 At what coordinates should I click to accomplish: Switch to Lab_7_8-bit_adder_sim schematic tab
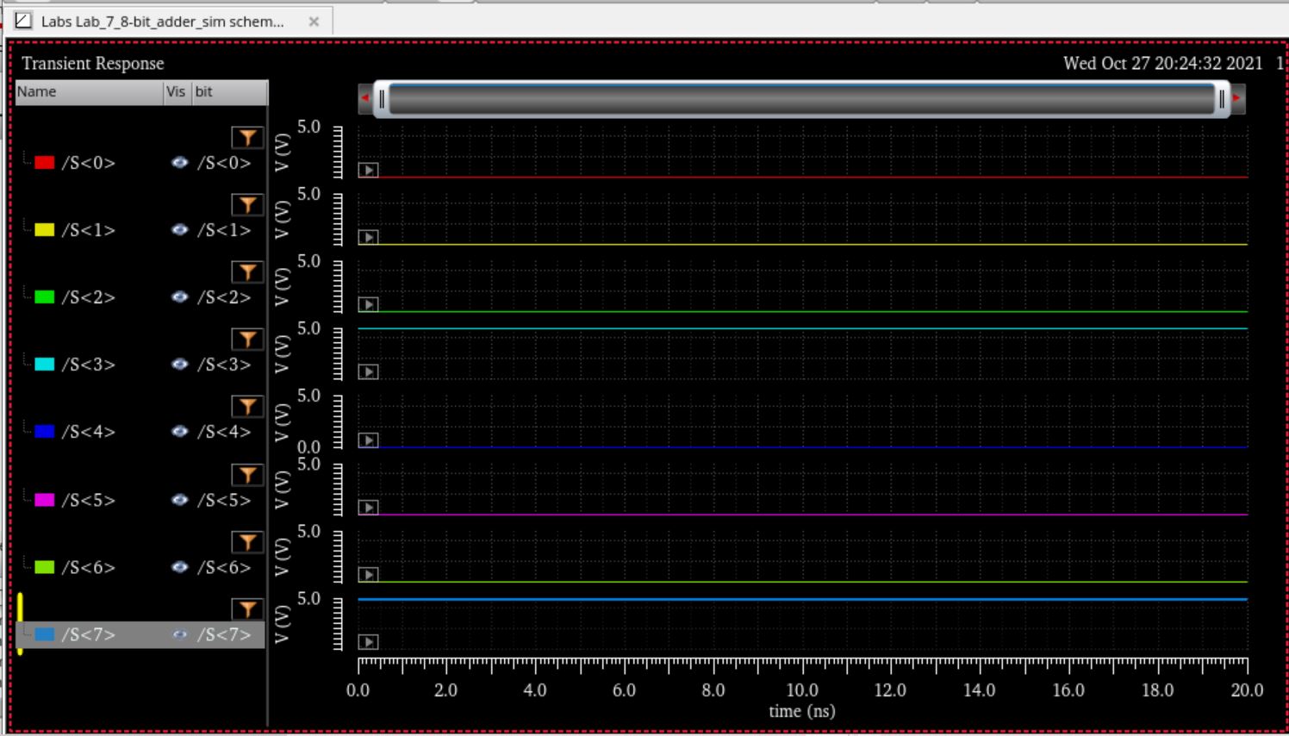click(x=162, y=22)
